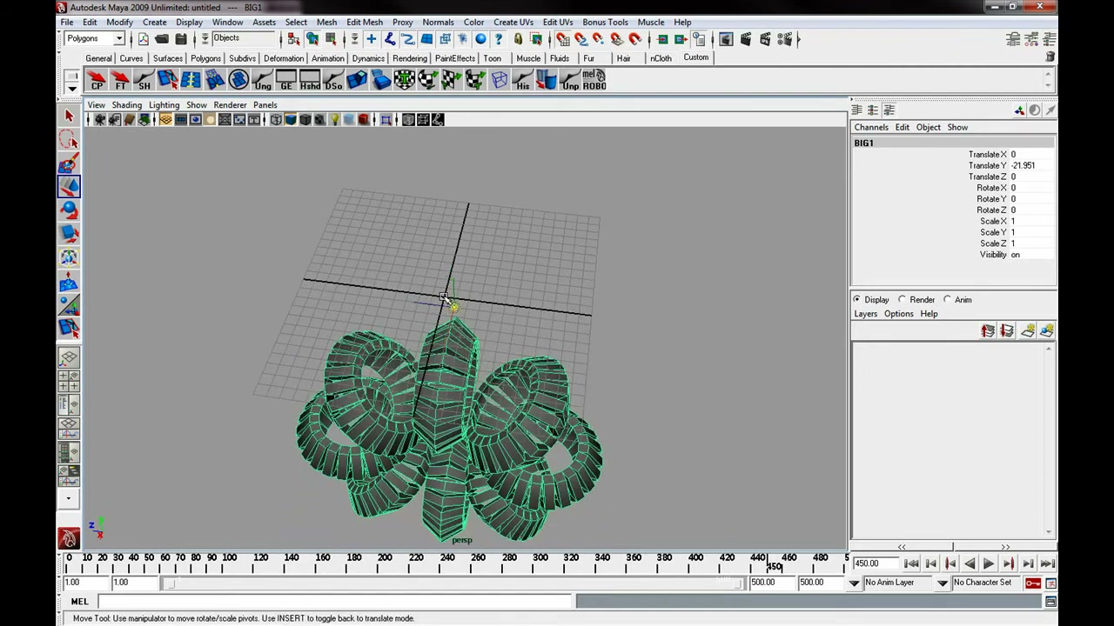Open the Edit Mesh menu
The image size is (1114, 626).
[x=365, y=22]
